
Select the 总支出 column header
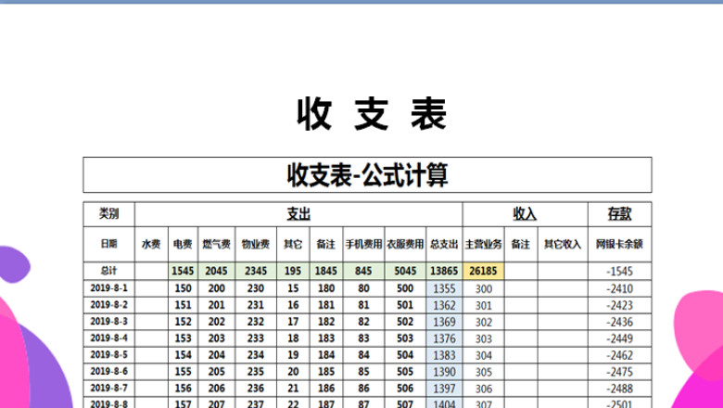pos(444,244)
